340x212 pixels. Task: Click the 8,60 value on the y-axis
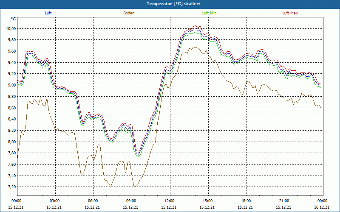[x=12, y=108]
